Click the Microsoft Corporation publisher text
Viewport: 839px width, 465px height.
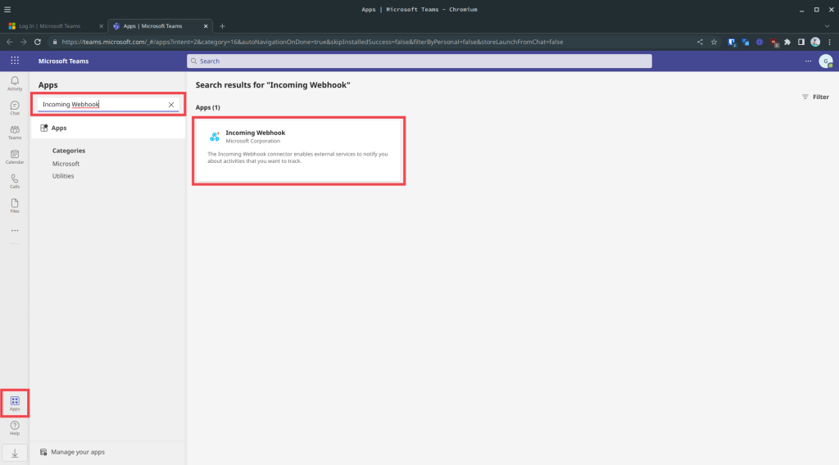tap(252, 141)
